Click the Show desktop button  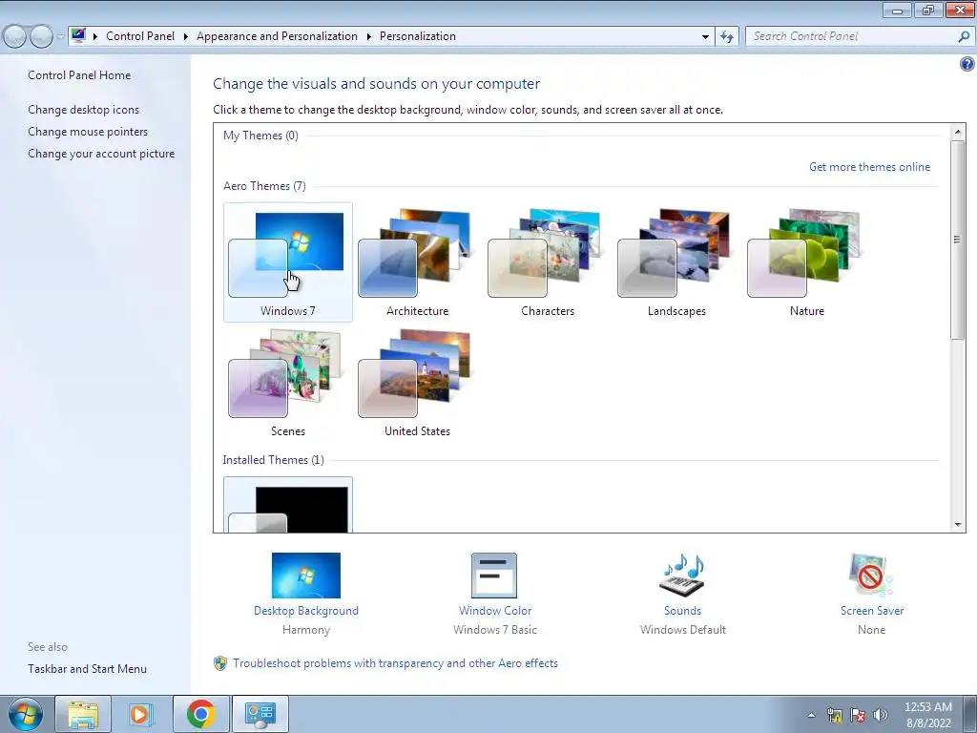tap(969, 714)
